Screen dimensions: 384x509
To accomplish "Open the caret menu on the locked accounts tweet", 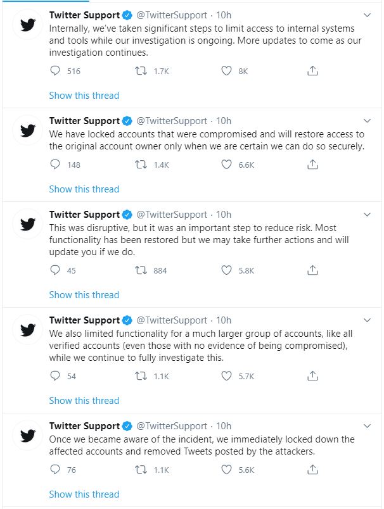I will [x=366, y=120].
